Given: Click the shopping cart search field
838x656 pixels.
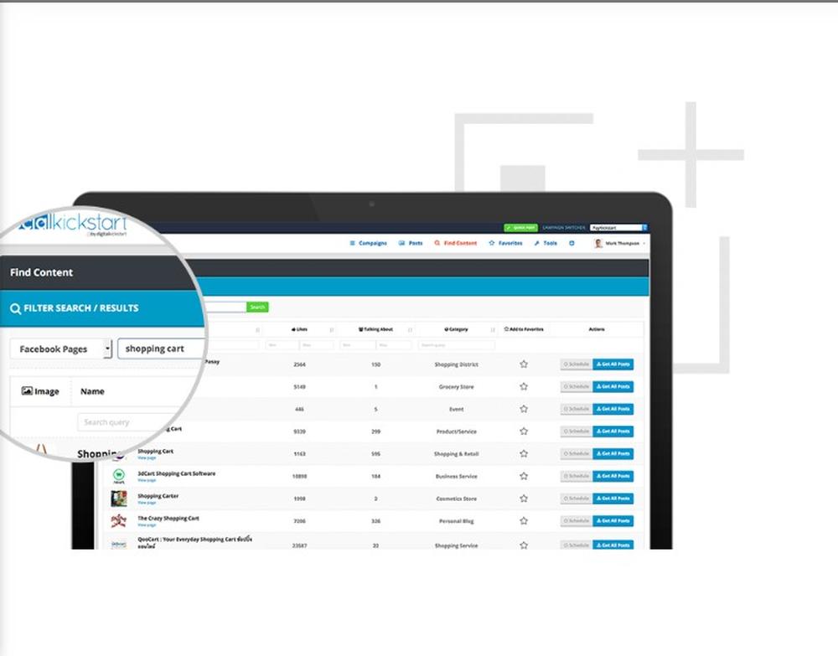Looking at the screenshot, I should (162, 349).
